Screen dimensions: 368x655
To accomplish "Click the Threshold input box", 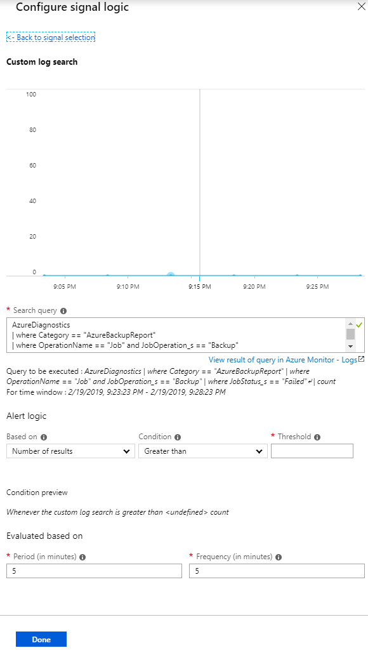I will click(x=312, y=451).
